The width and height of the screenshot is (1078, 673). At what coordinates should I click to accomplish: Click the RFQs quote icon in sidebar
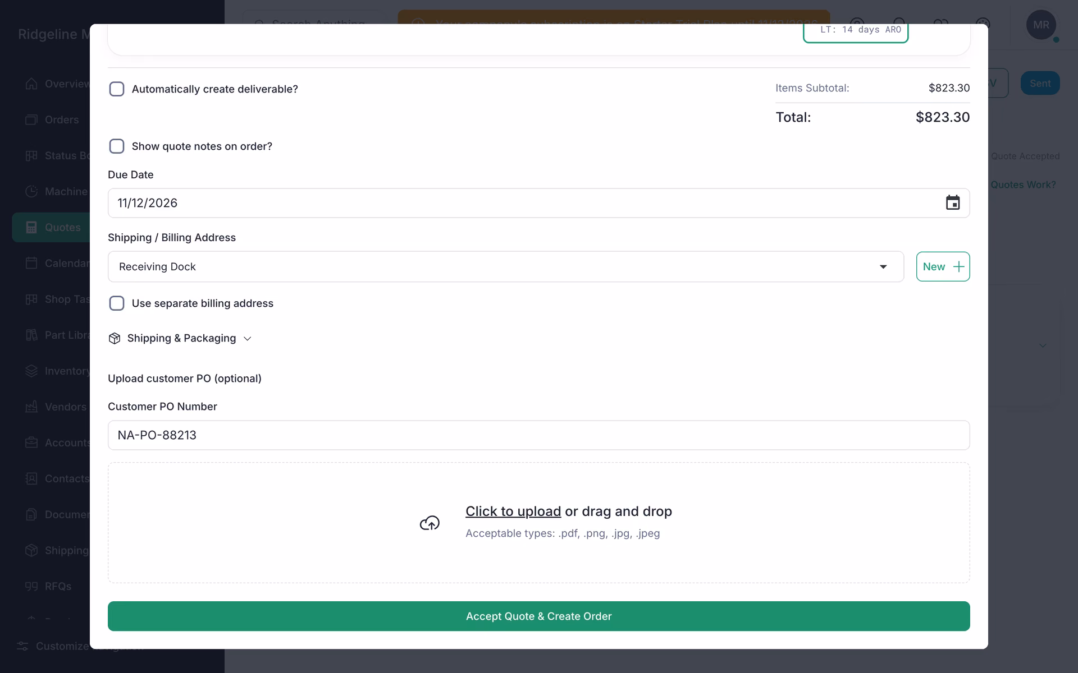[31, 586]
